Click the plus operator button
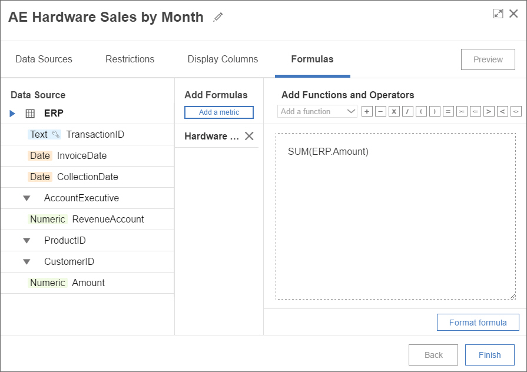 point(367,111)
